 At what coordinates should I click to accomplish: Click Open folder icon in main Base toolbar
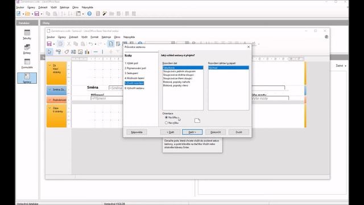click(28, 14)
